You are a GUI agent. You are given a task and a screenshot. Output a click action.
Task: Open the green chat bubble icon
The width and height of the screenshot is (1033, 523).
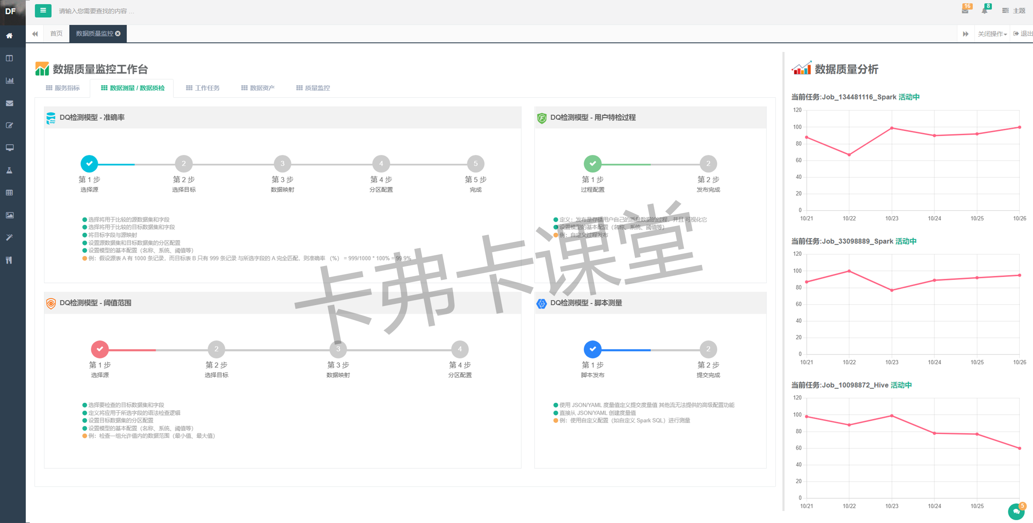pyautogui.click(x=1016, y=511)
